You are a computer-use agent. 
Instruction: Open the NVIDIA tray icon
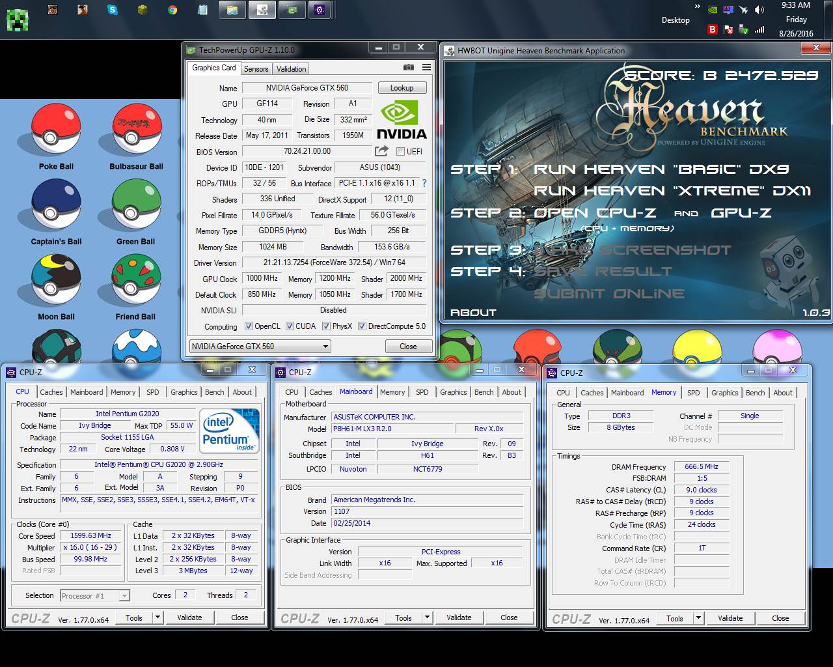[713, 10]
